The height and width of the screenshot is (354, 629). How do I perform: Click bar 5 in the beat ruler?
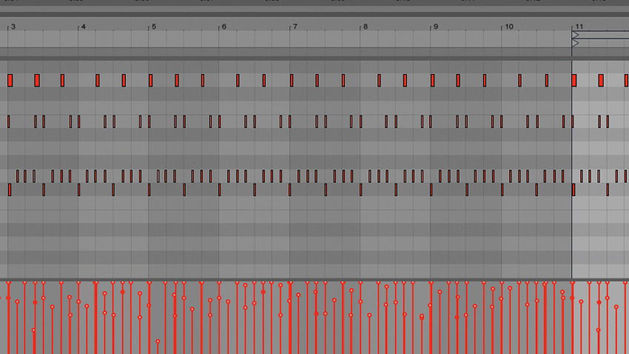tap(154, 27)
